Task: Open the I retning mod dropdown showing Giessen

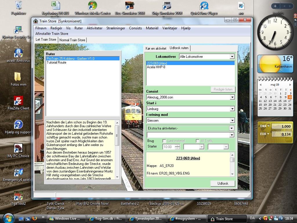Action: (x=232, y=121)
